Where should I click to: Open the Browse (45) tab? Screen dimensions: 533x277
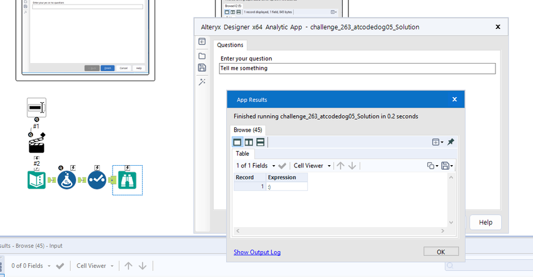(248, 130)
